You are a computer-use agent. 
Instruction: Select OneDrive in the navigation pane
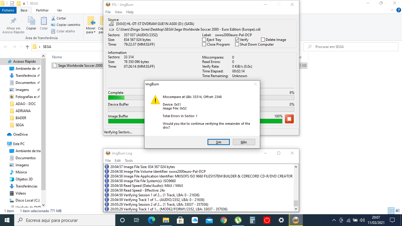(x=20, y=134)
